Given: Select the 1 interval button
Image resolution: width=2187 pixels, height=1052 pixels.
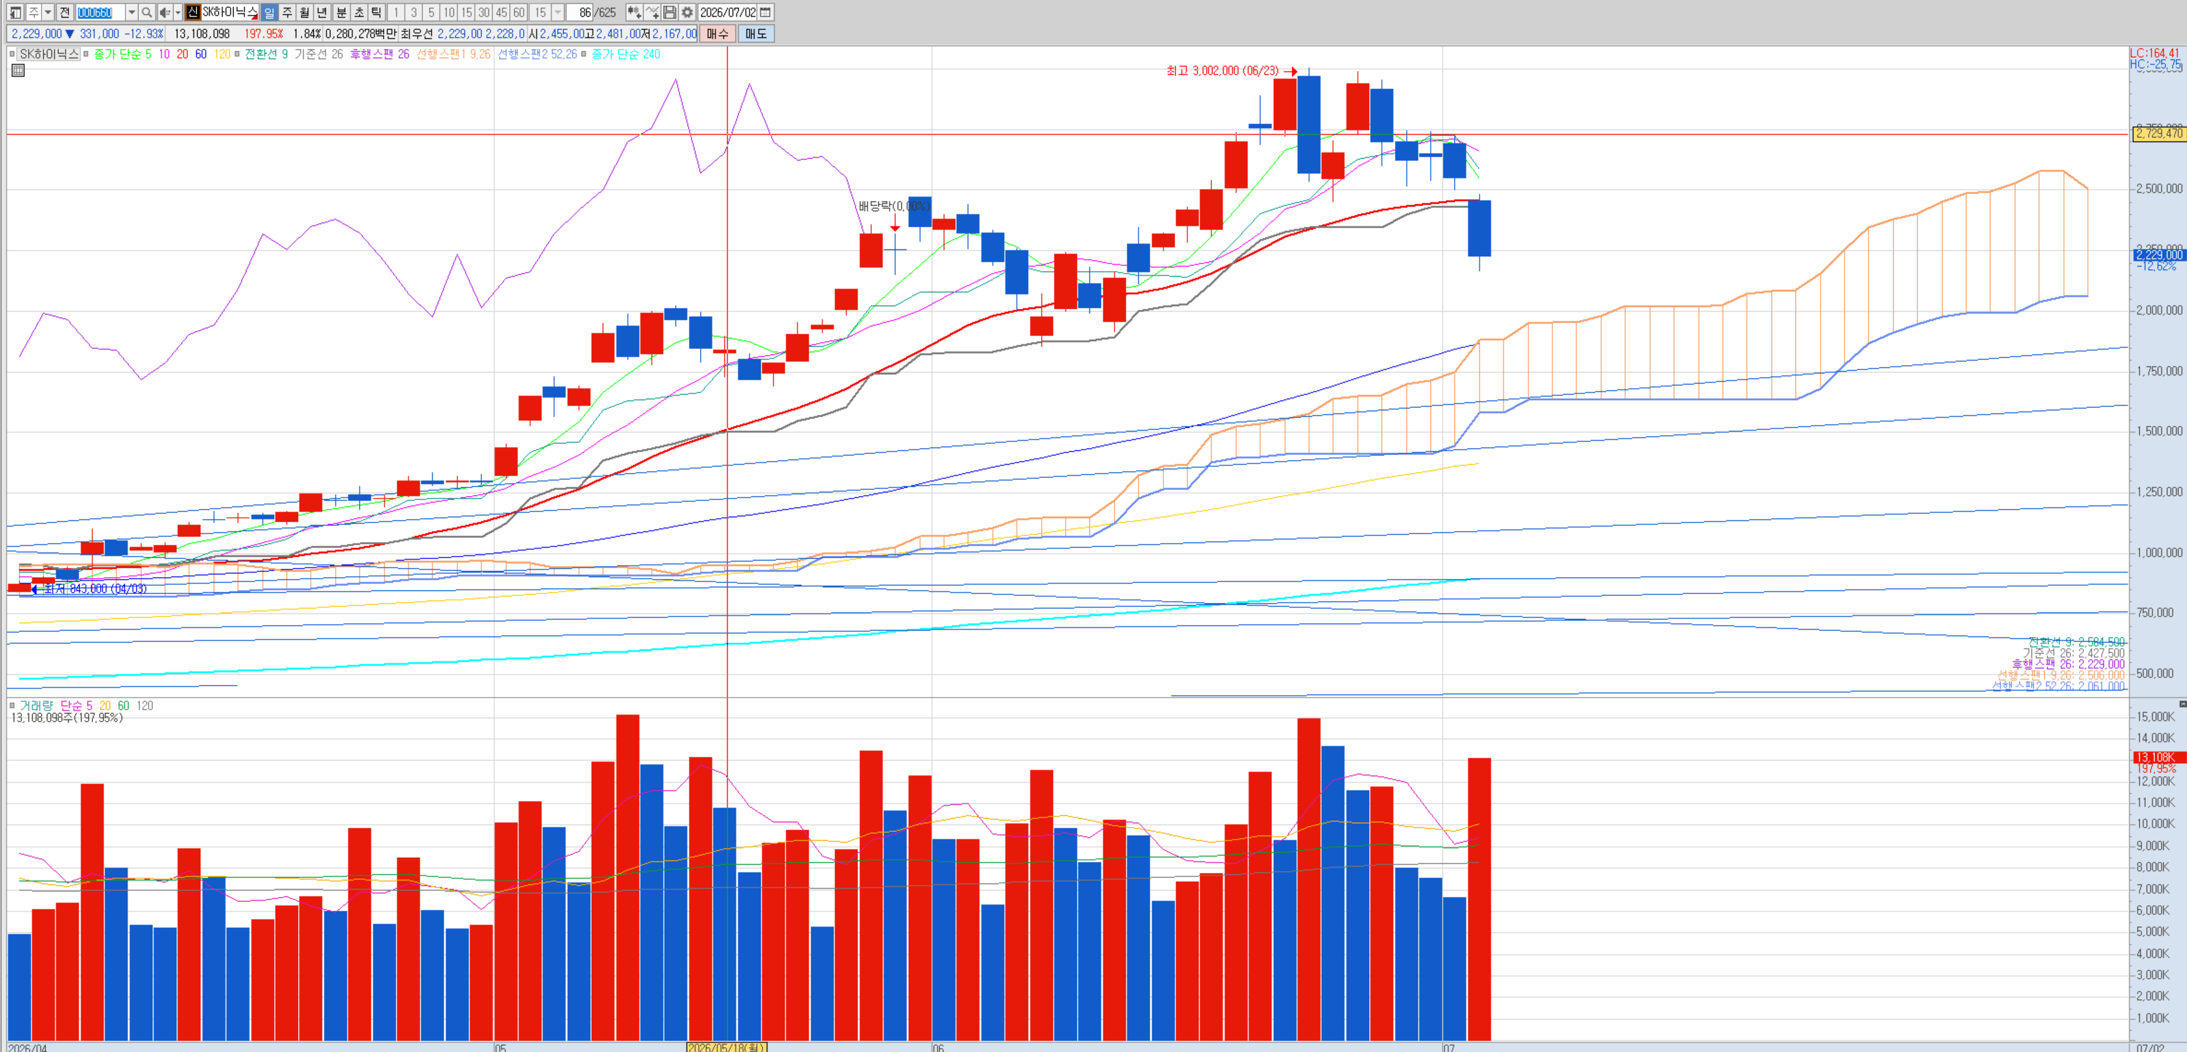Looking at the screenshot, I should (396, 12).
